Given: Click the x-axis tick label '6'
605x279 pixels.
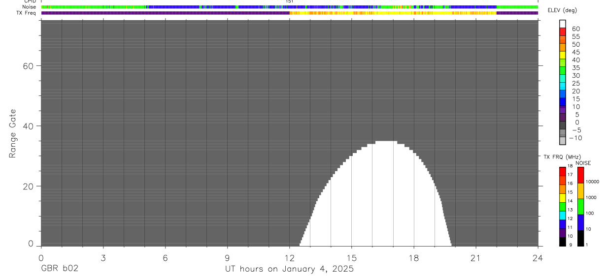Looking at the screenshot, I should (x=165, y=258).
